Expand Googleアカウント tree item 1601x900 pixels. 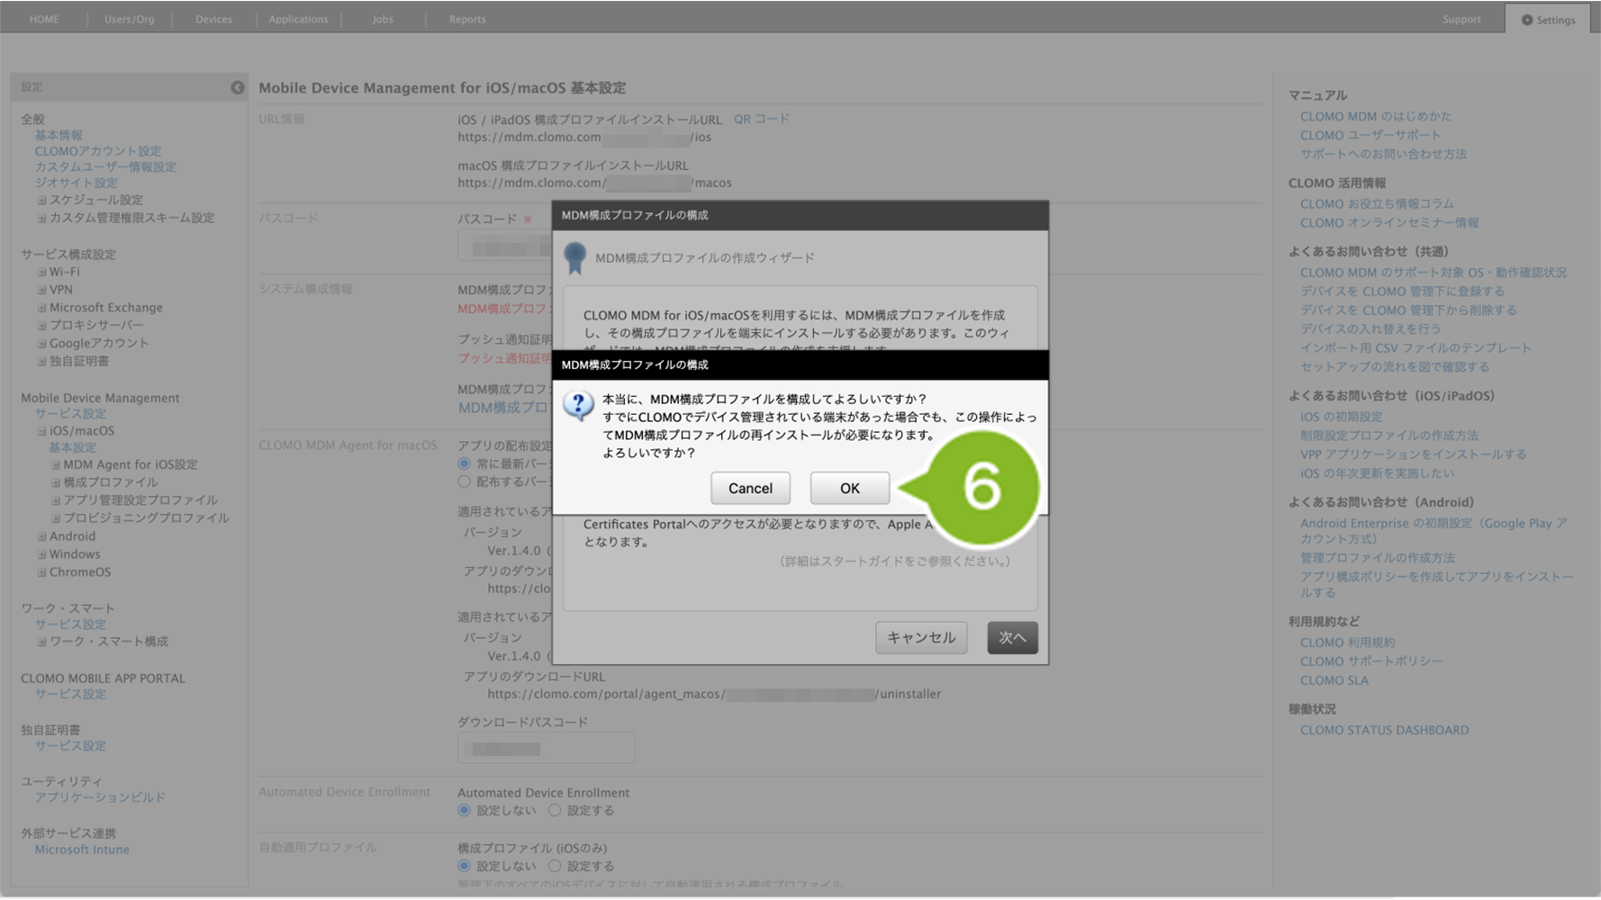(x=41, y=343)
